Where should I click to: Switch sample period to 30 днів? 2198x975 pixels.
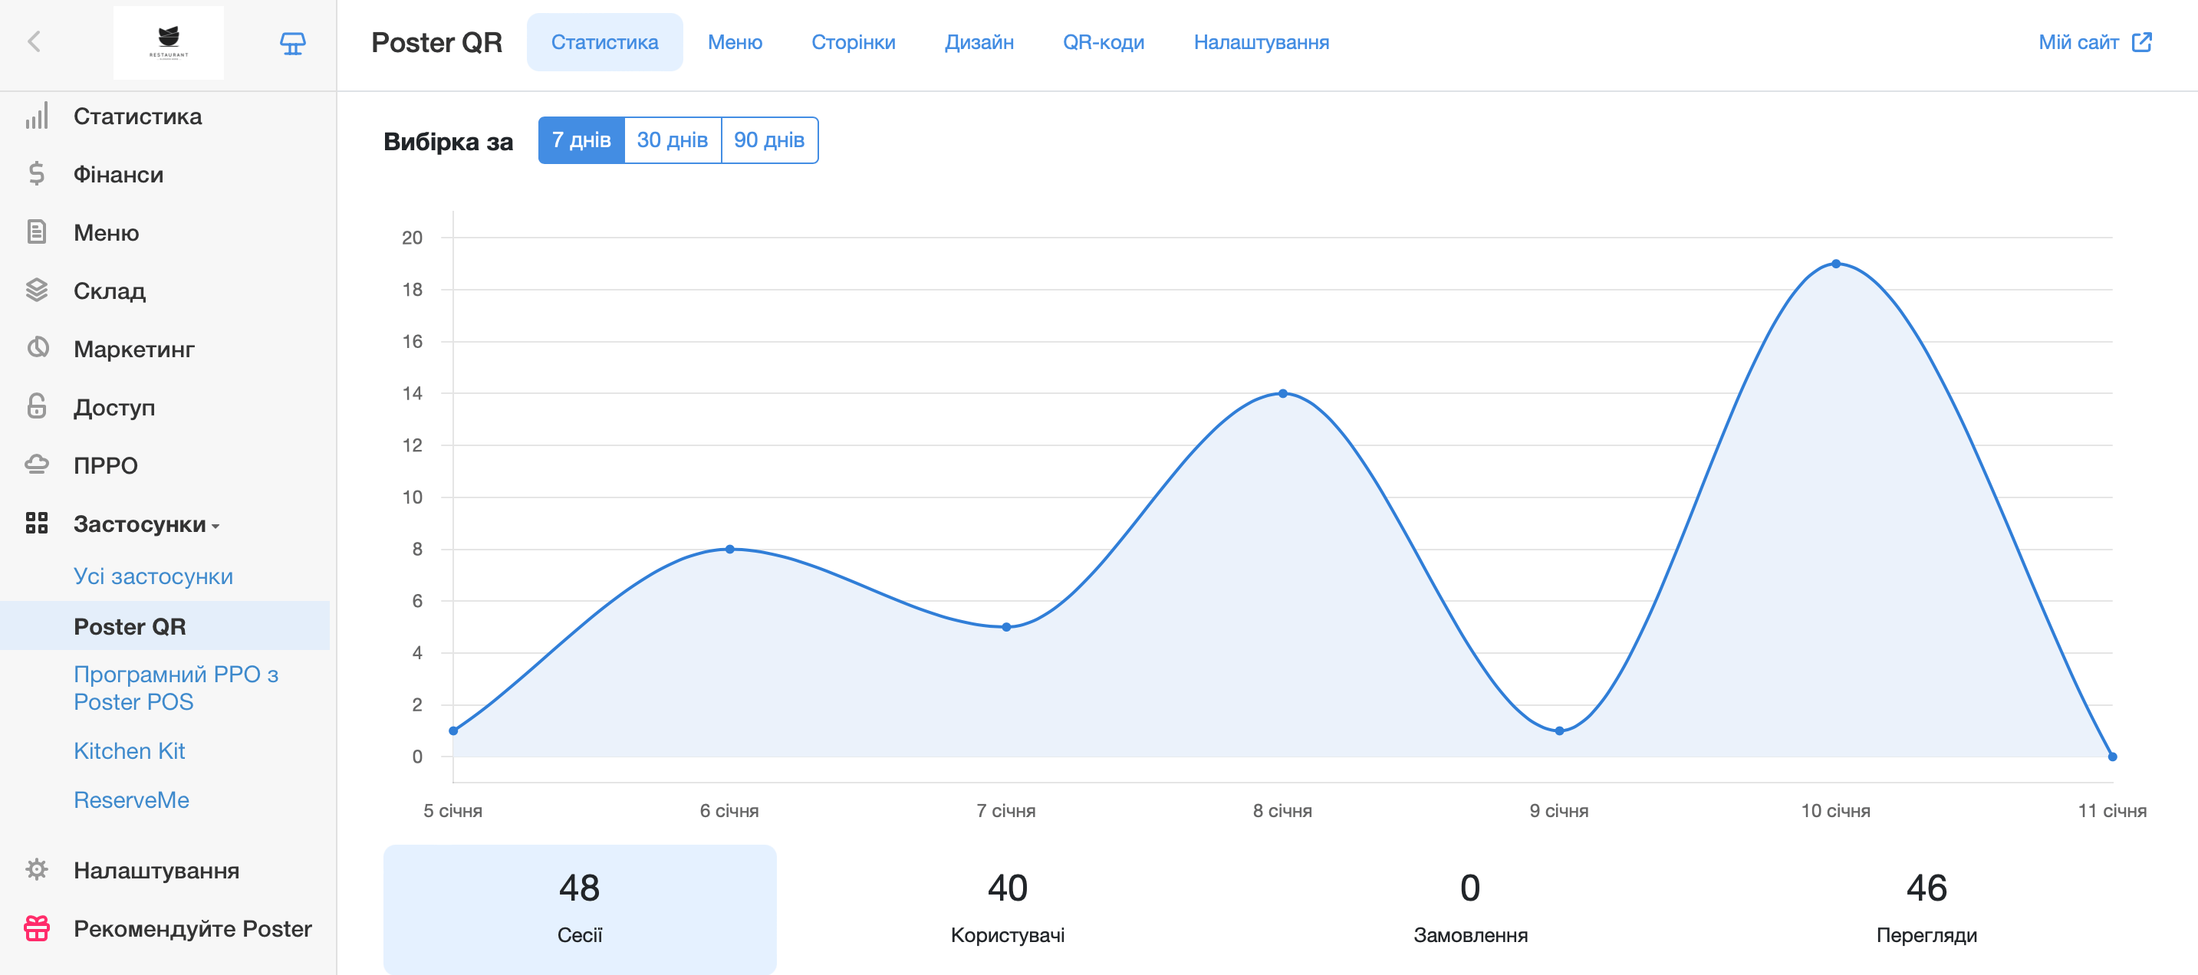click(x=673, y=140)
